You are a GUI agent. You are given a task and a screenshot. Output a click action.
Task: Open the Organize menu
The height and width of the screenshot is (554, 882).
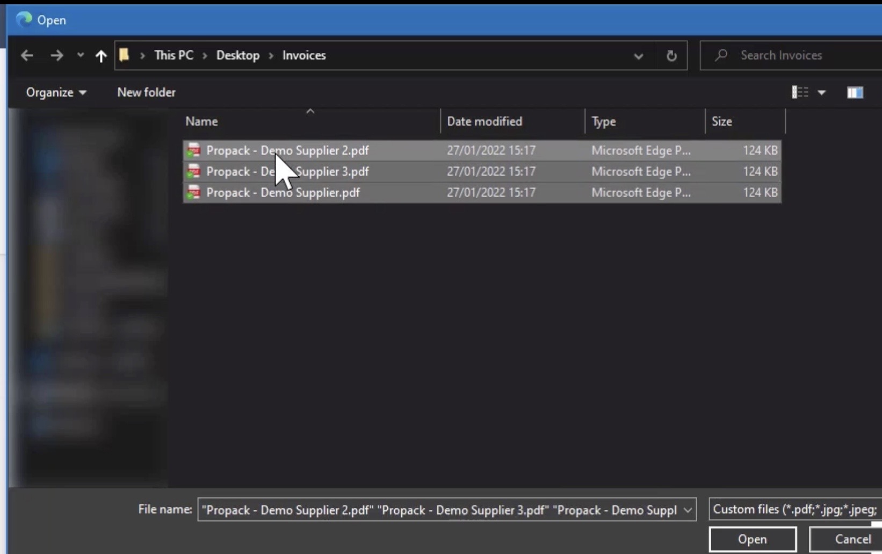pyautogui.click(x=56, y=92)
